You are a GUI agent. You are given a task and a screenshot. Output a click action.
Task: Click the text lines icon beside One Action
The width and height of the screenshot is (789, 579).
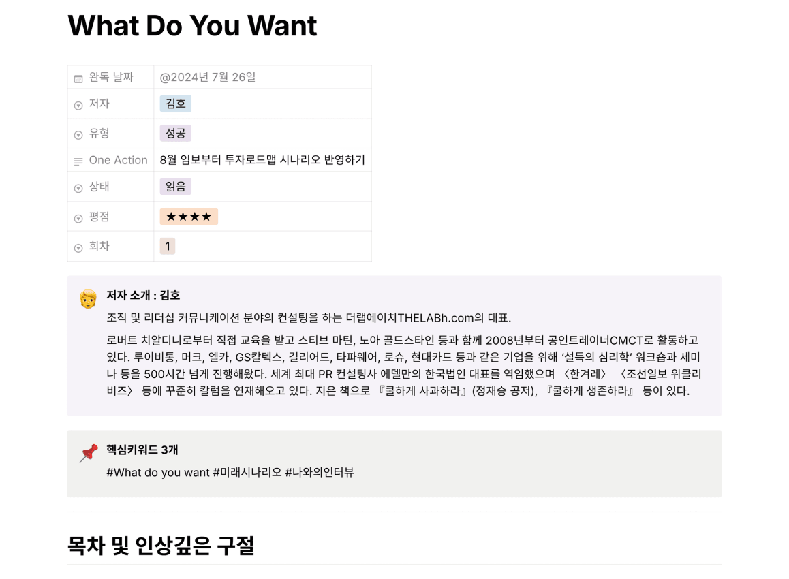(78, 161)
